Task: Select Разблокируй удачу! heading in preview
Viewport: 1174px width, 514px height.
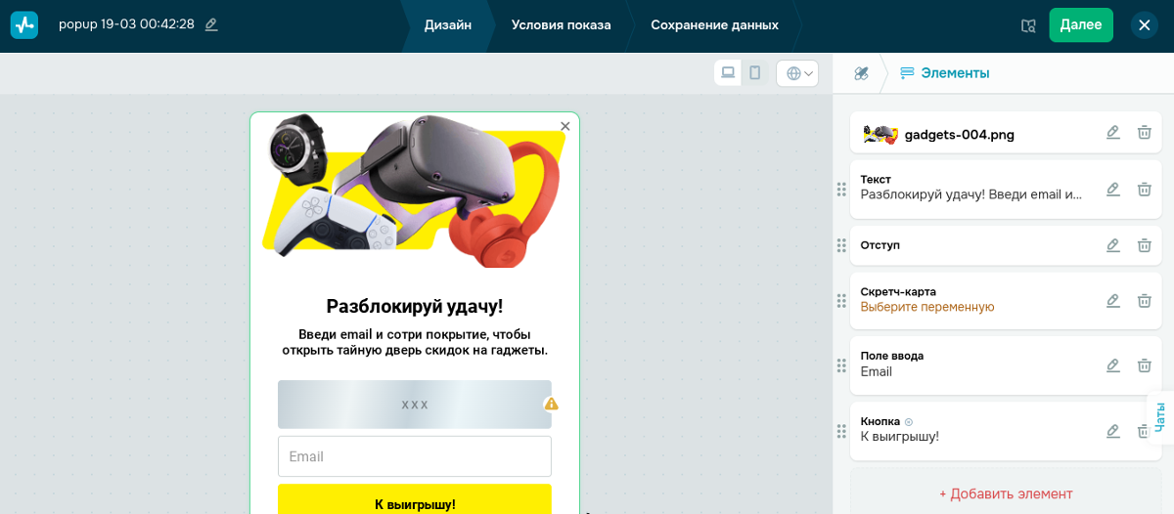Action: coord(415,306)
